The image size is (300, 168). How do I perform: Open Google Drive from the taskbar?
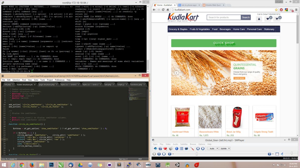80,165
